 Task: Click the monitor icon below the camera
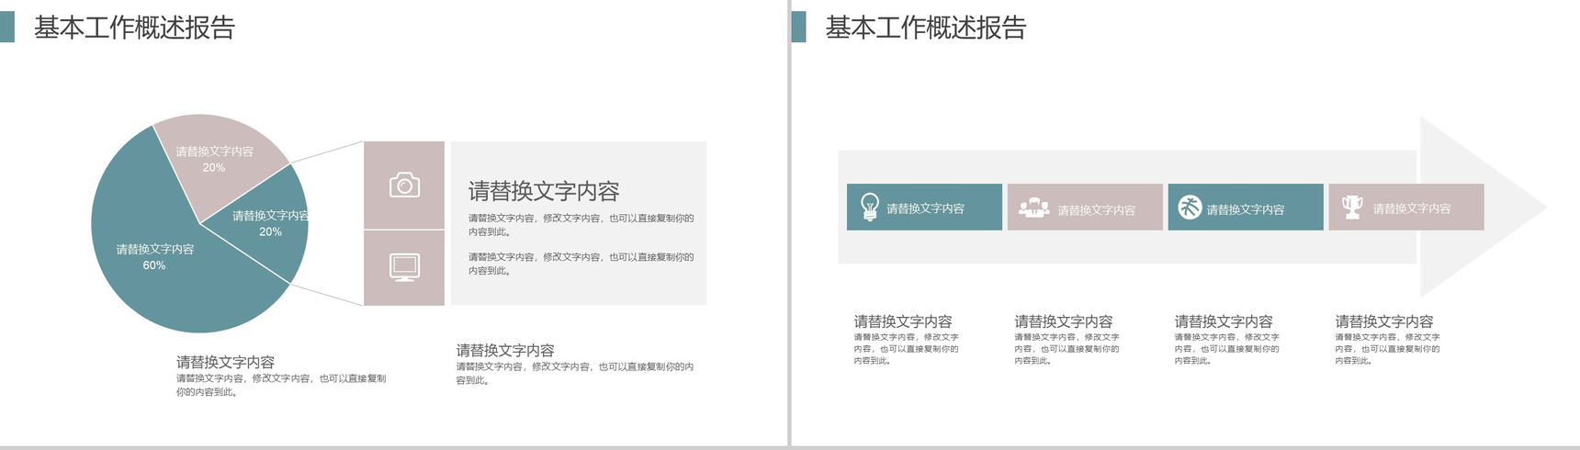pos(404,267)
